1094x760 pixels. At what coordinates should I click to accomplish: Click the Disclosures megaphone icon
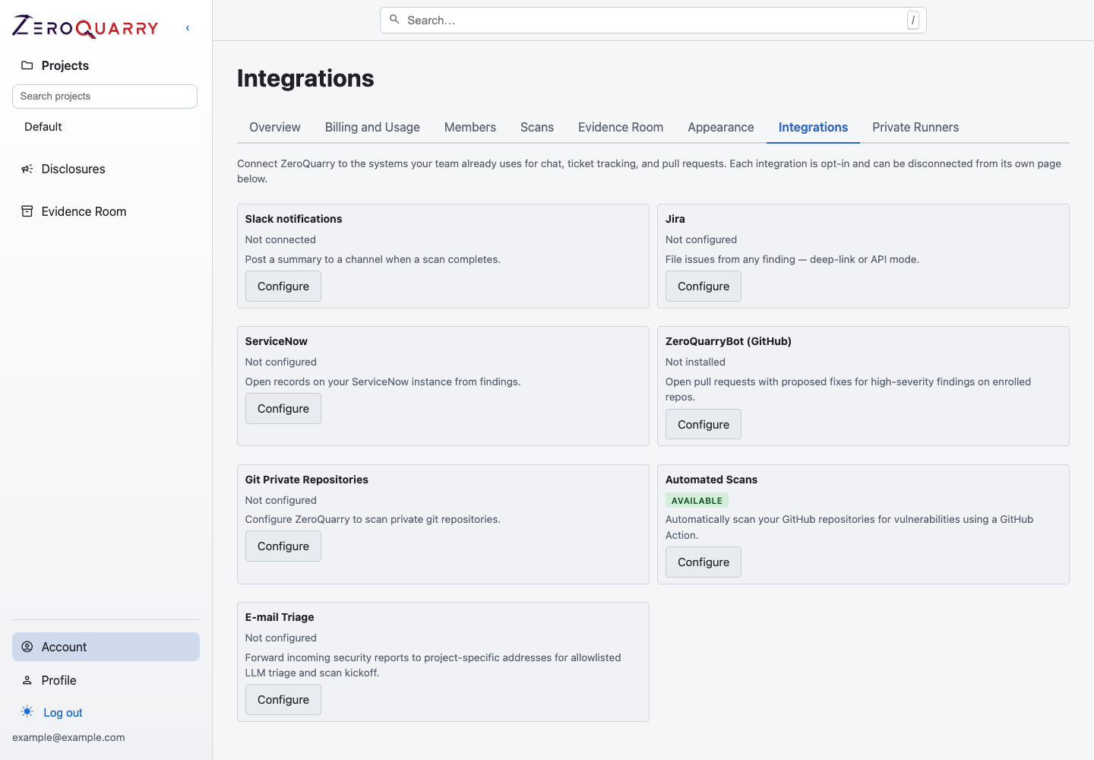[27, 169]
